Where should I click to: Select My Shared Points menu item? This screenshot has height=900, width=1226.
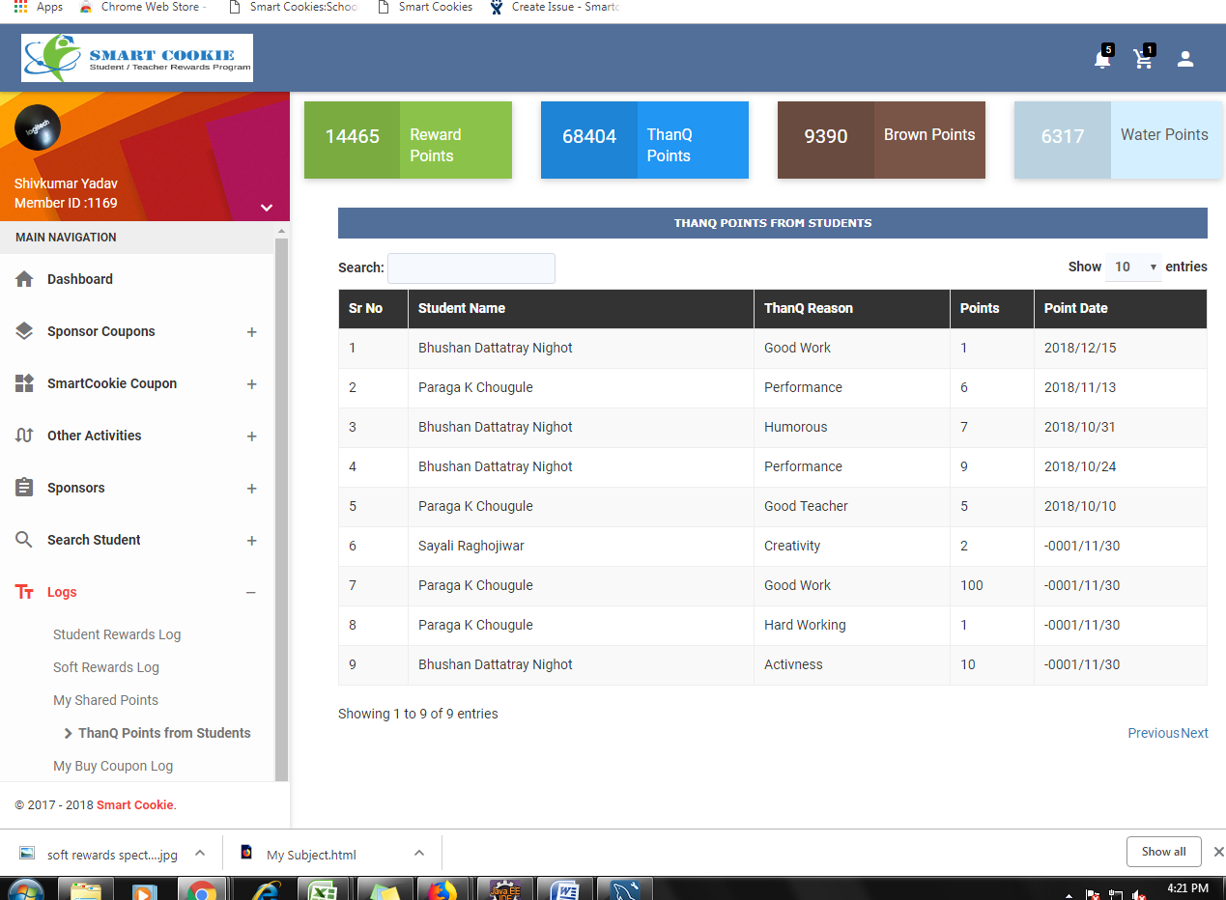pos(105,700)
